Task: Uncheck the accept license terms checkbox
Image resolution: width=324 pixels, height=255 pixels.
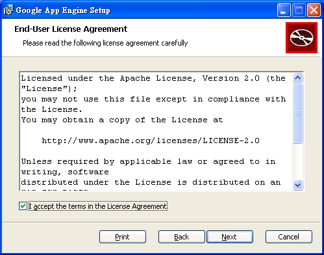Action: click(23, 206)
